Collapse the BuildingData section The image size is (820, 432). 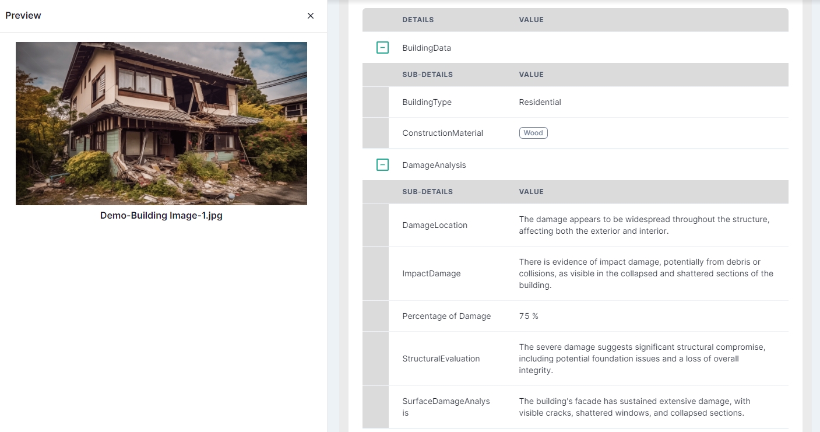point(382,48)
